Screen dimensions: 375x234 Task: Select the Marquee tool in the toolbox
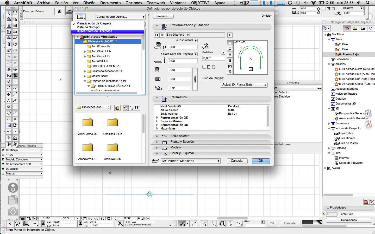(15, 13)
